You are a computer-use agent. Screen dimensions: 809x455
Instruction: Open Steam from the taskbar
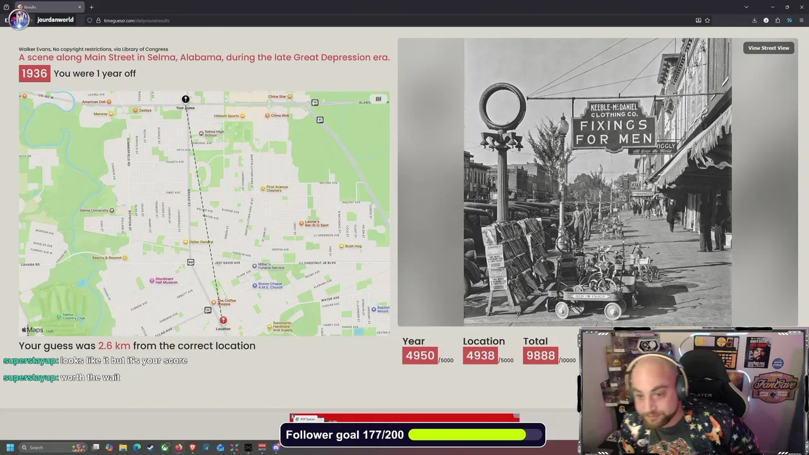coord(150,447)
